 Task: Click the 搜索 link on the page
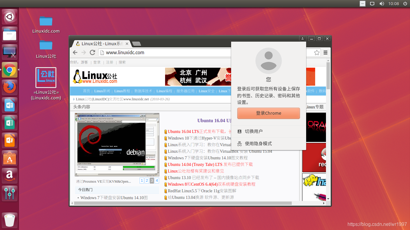[x=122, y=62]
